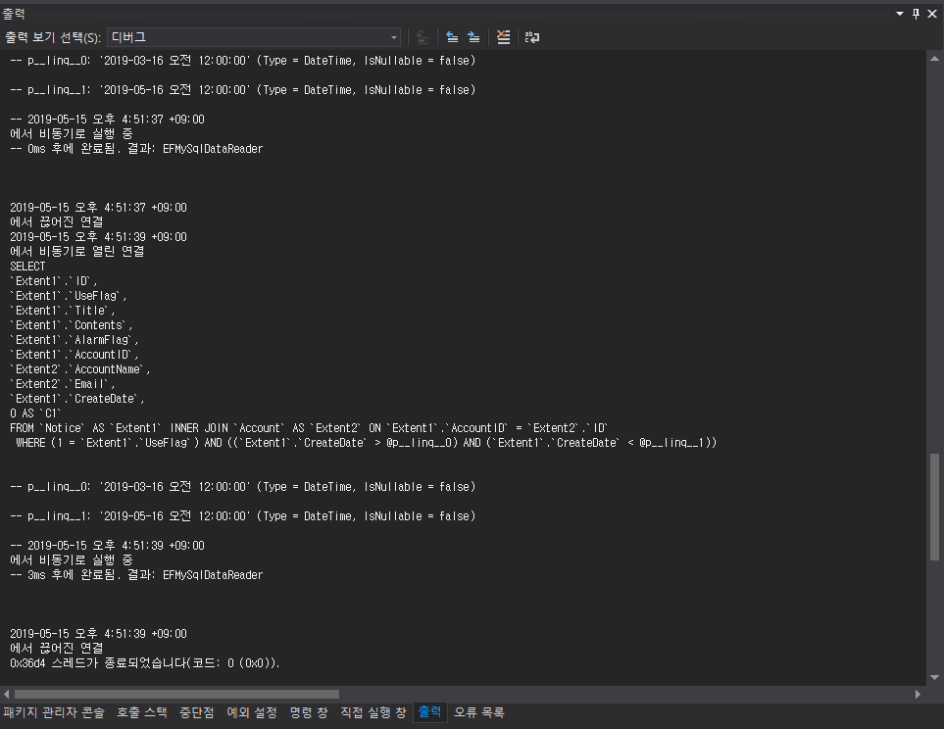Open the 직접 실행 창 panel
Image resolution: width=944 pixels, height=729 pixels.
(375, 712)
